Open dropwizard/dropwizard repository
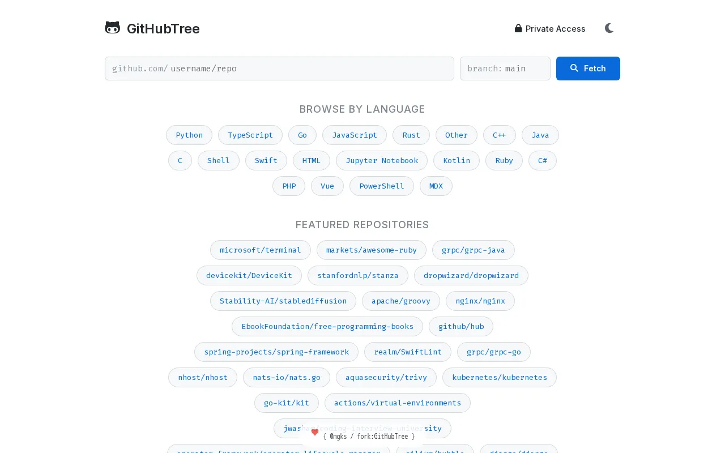Viewport: 725px width, 453px height. 471,275
